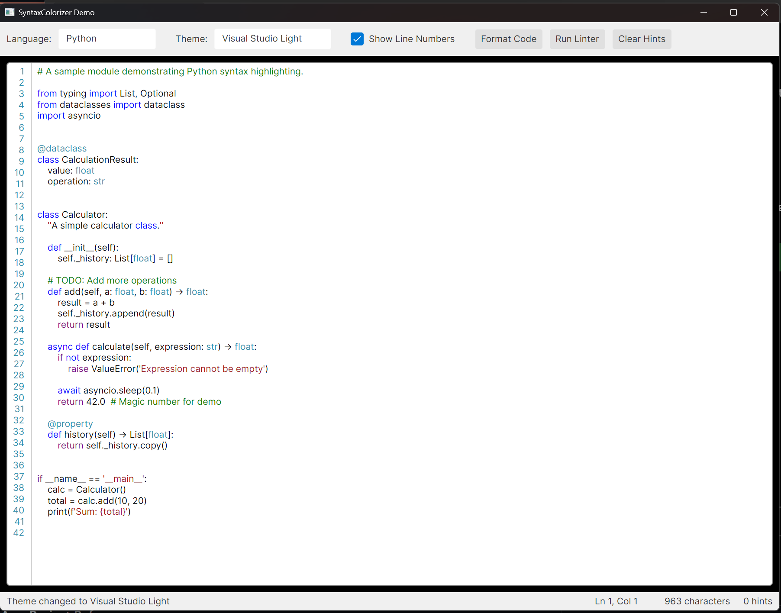The height and width of the screenshot is (613, 781).
Task: Click line number 42 in the gutter
Action: point(19,533)
